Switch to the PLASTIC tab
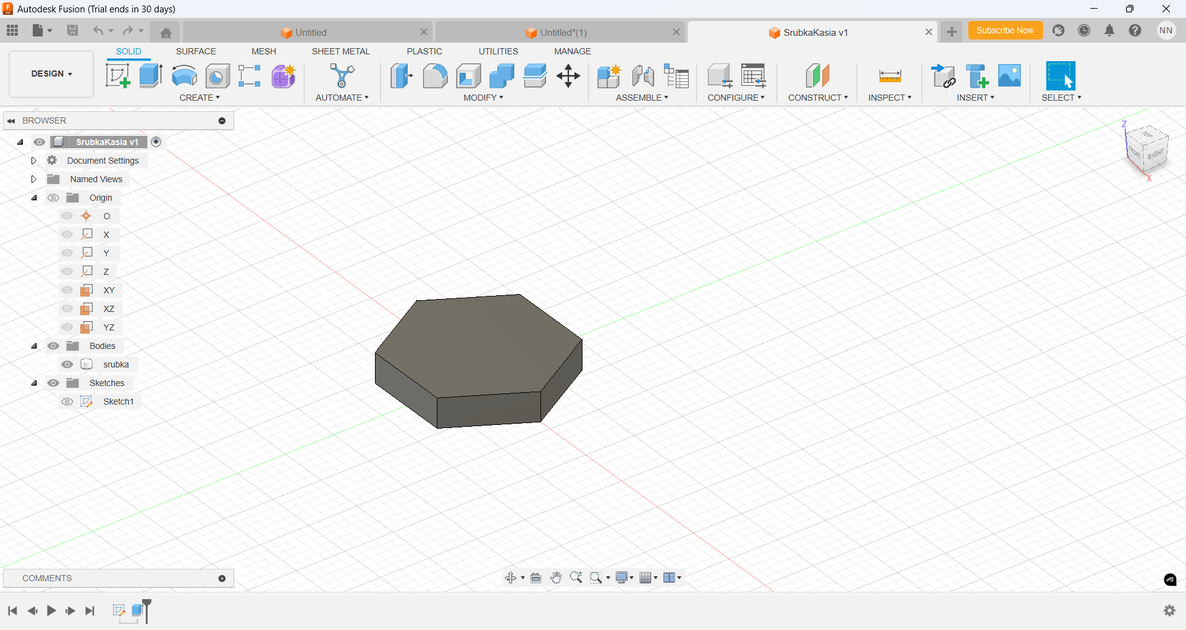 click(x=424, y=51)
